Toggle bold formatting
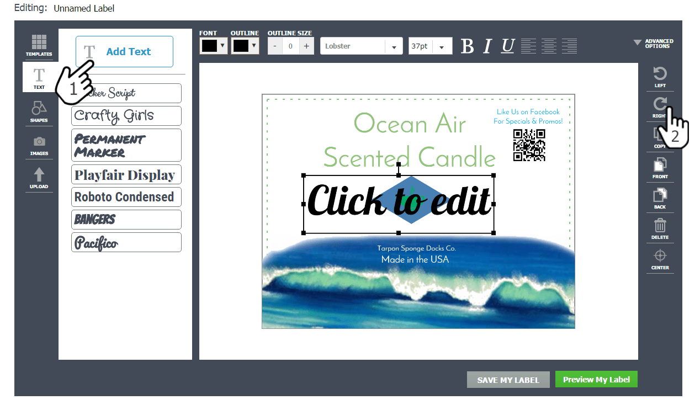 pos(467,46)
